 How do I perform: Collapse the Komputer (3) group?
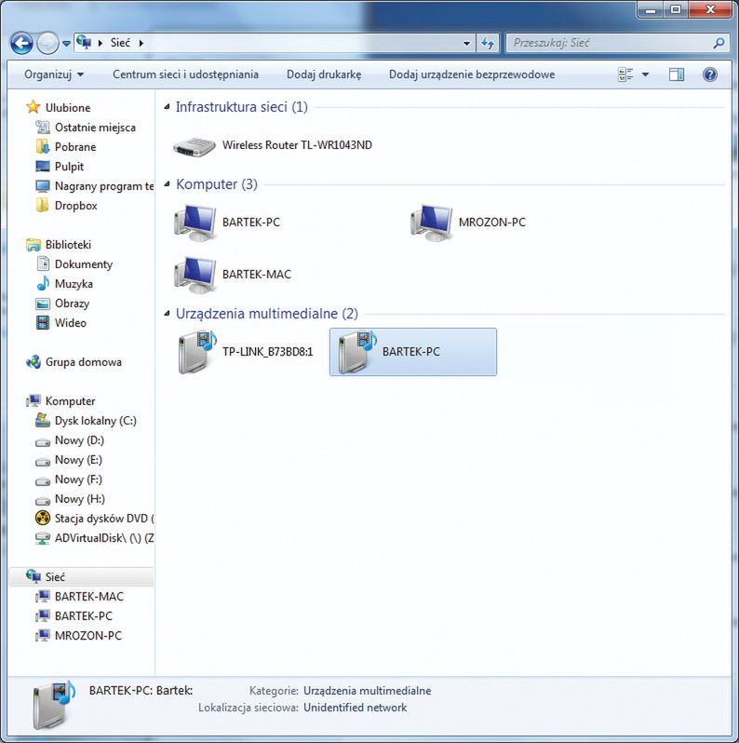[x=167, y=183]
